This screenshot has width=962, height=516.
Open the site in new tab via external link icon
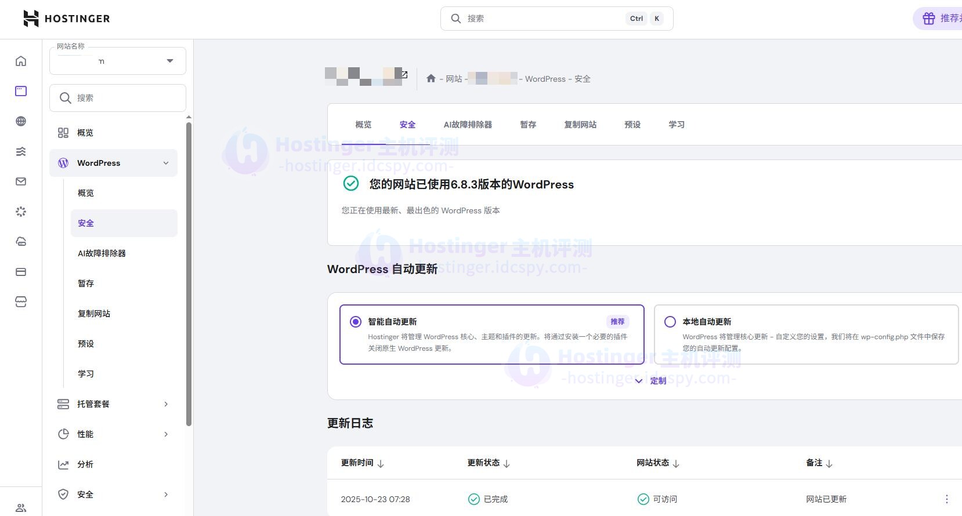click(x=404, y=74)
